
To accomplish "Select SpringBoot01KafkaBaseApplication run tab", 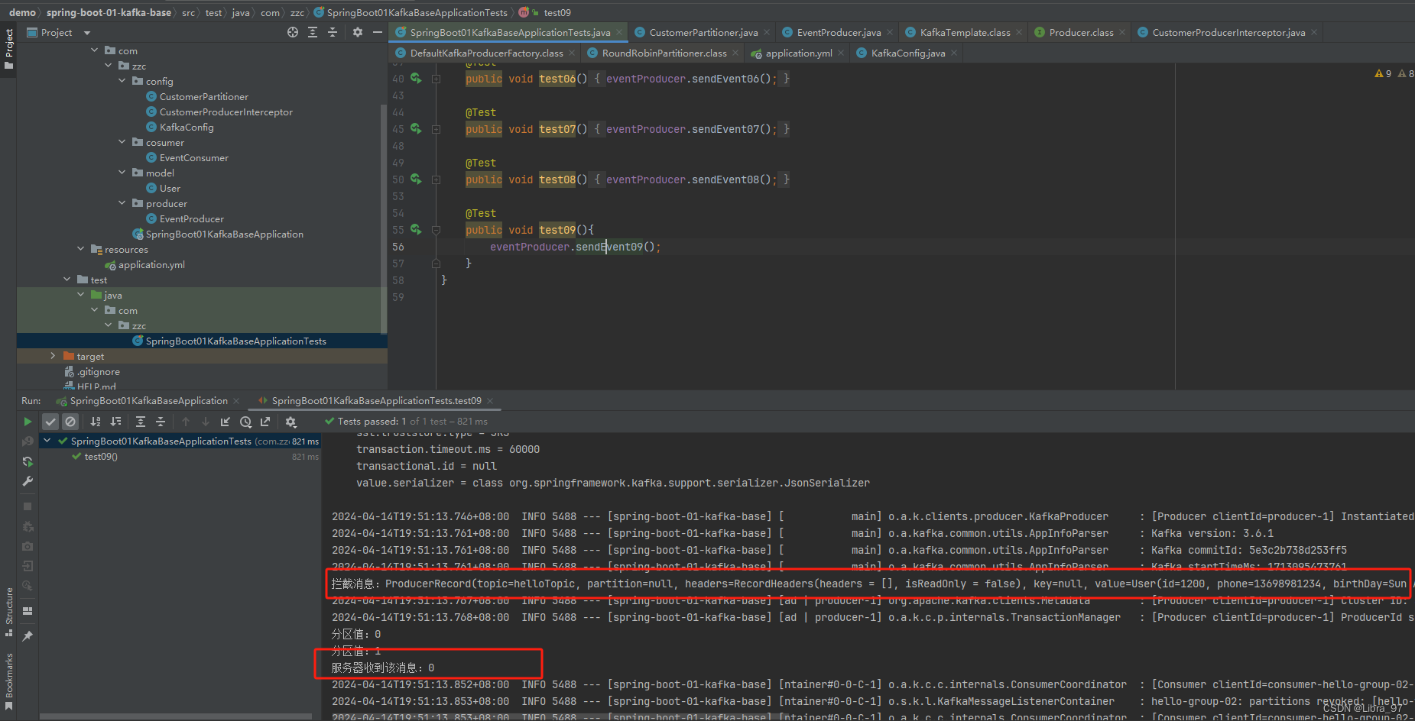I will coord(148,401).
